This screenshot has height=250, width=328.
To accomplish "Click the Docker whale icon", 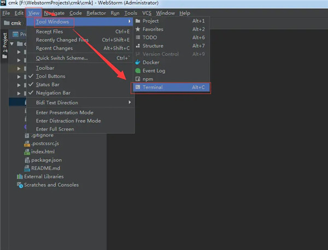I will coord(138,62).
